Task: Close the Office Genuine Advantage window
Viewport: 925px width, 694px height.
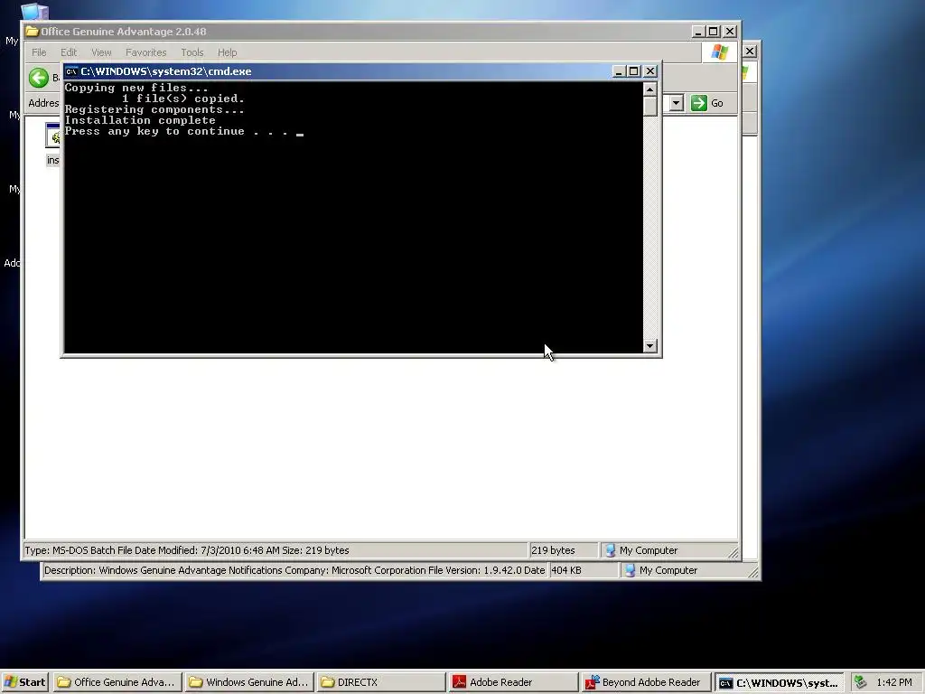Action: pos(730,32)
